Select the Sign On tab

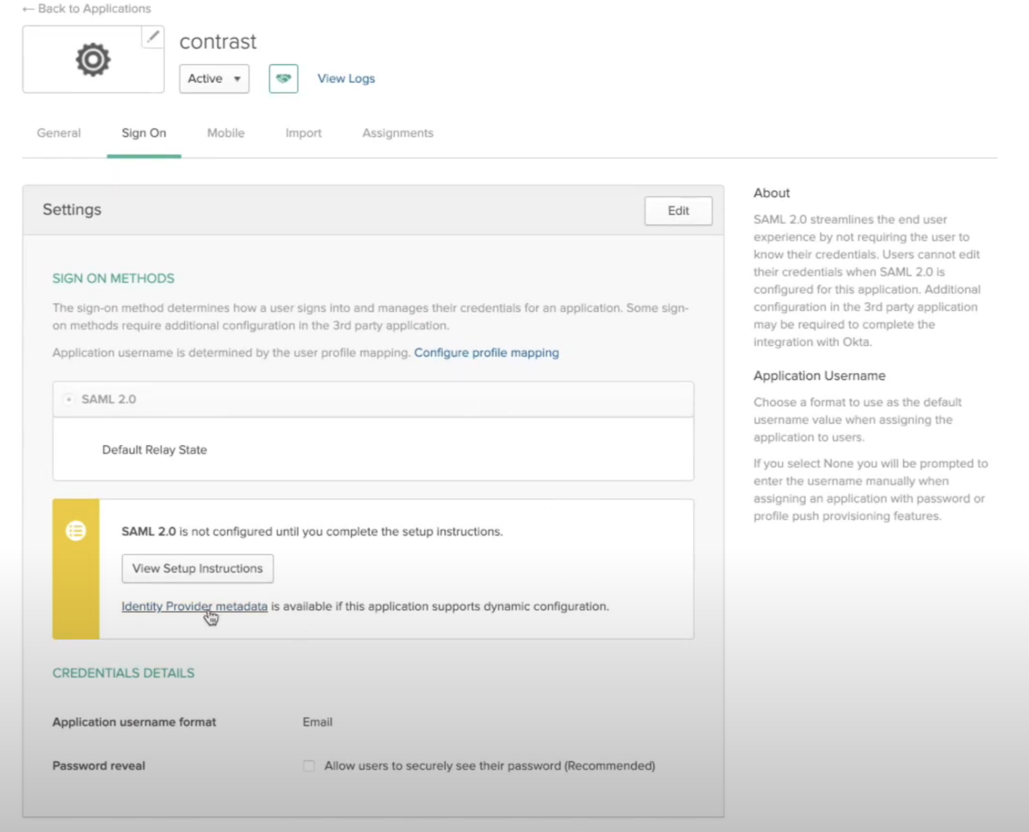pos(143,133)
